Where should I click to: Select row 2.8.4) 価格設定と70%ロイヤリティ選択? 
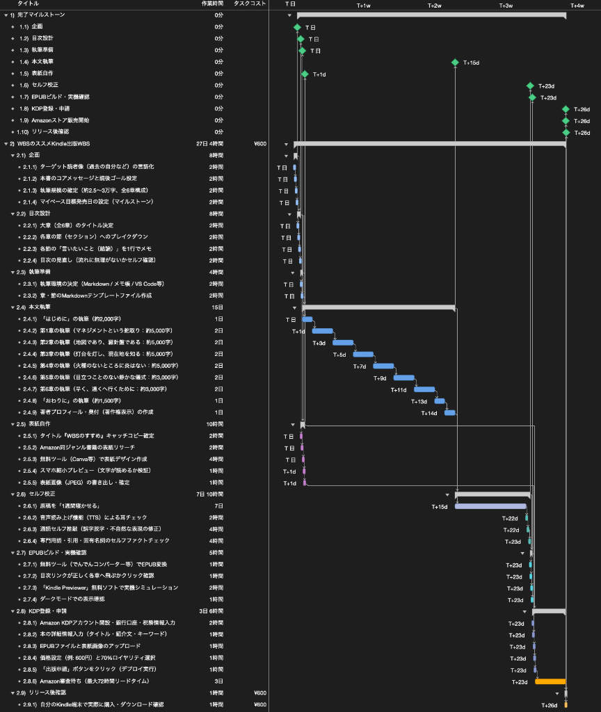134,658
